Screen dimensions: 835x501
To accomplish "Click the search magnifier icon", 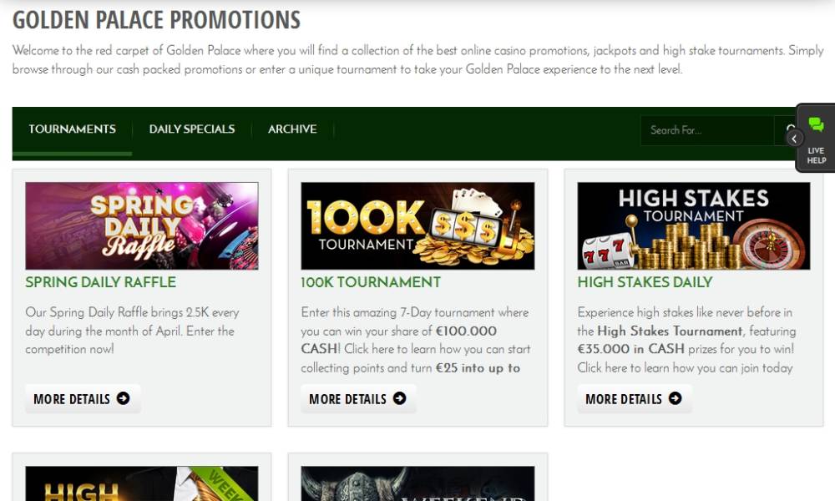I will coord(790,130).
